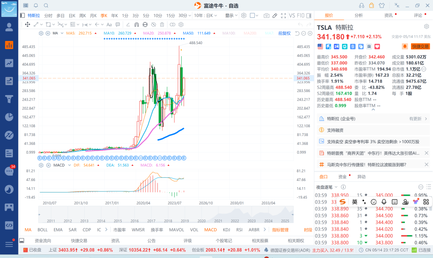The width and height of the screenshot is (433, 258).
Task: Toggle hide drawings eye-slash icon
Action: tap(154, 24)
